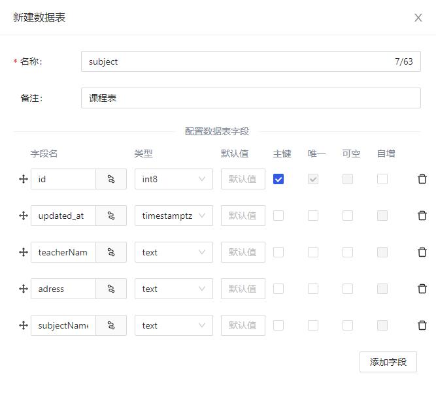The width and height of the screenshot is (436, 405).
Task: Delete the updated_at field row
Action: pos(422,216)
